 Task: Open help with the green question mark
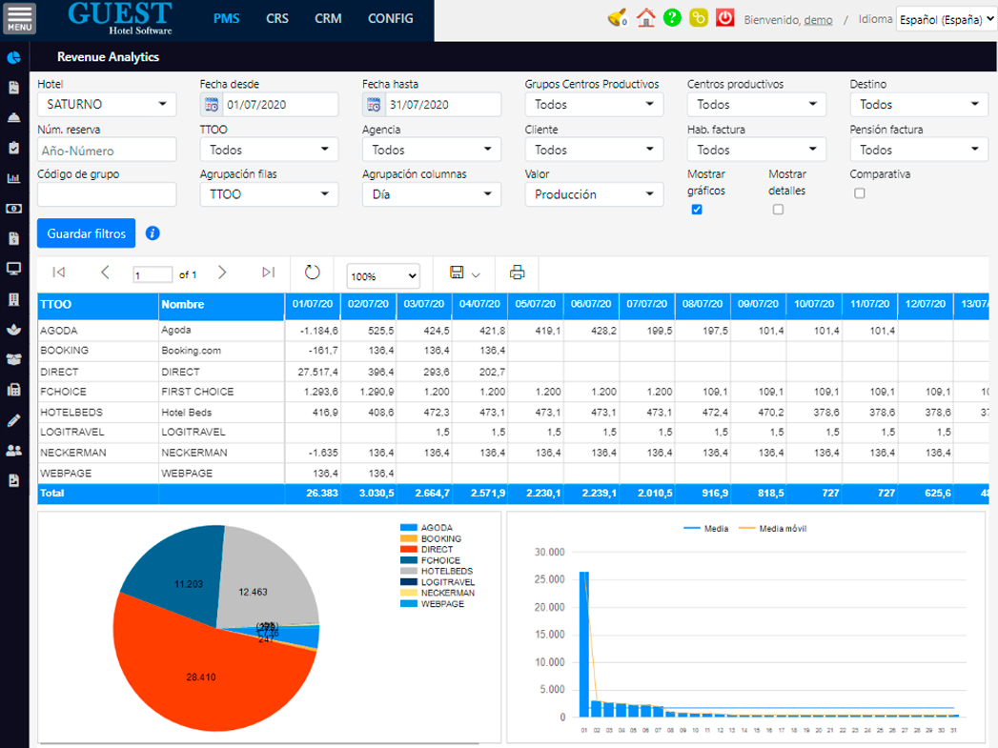672,18
